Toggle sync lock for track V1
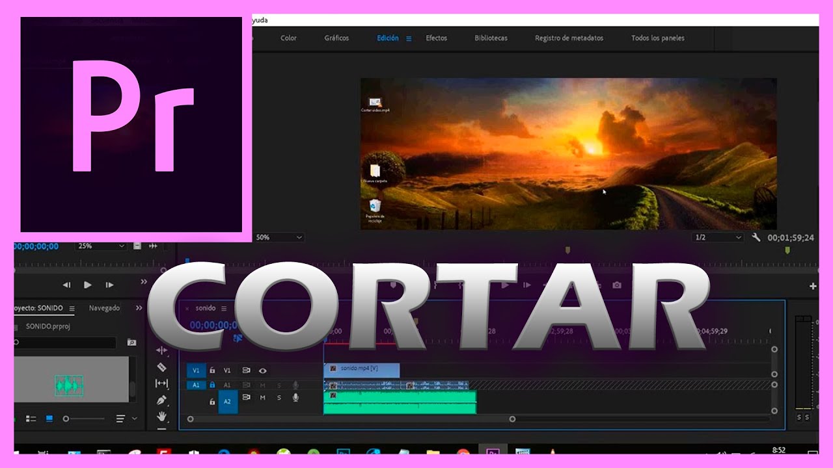Viewport: 833px width, 468px height. tap(246, 370)
